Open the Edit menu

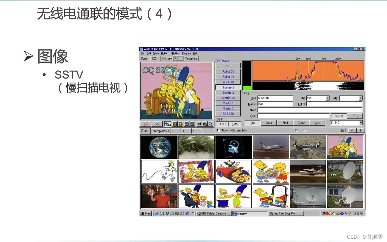[x=149, y=53]
